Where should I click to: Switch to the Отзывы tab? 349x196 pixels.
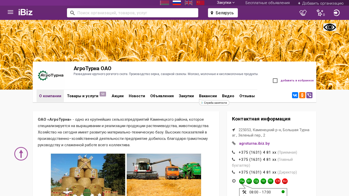click(x=247, y=96)
